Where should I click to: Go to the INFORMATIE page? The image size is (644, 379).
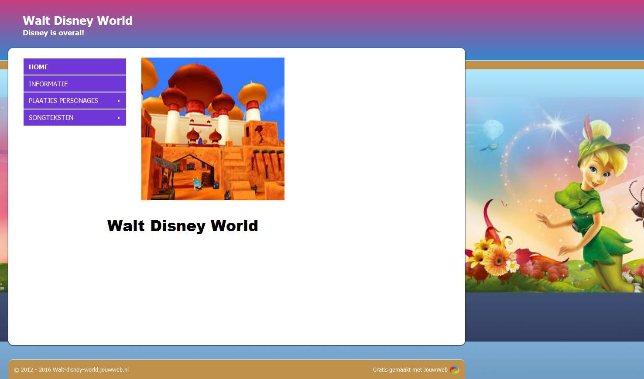(75, 84)
